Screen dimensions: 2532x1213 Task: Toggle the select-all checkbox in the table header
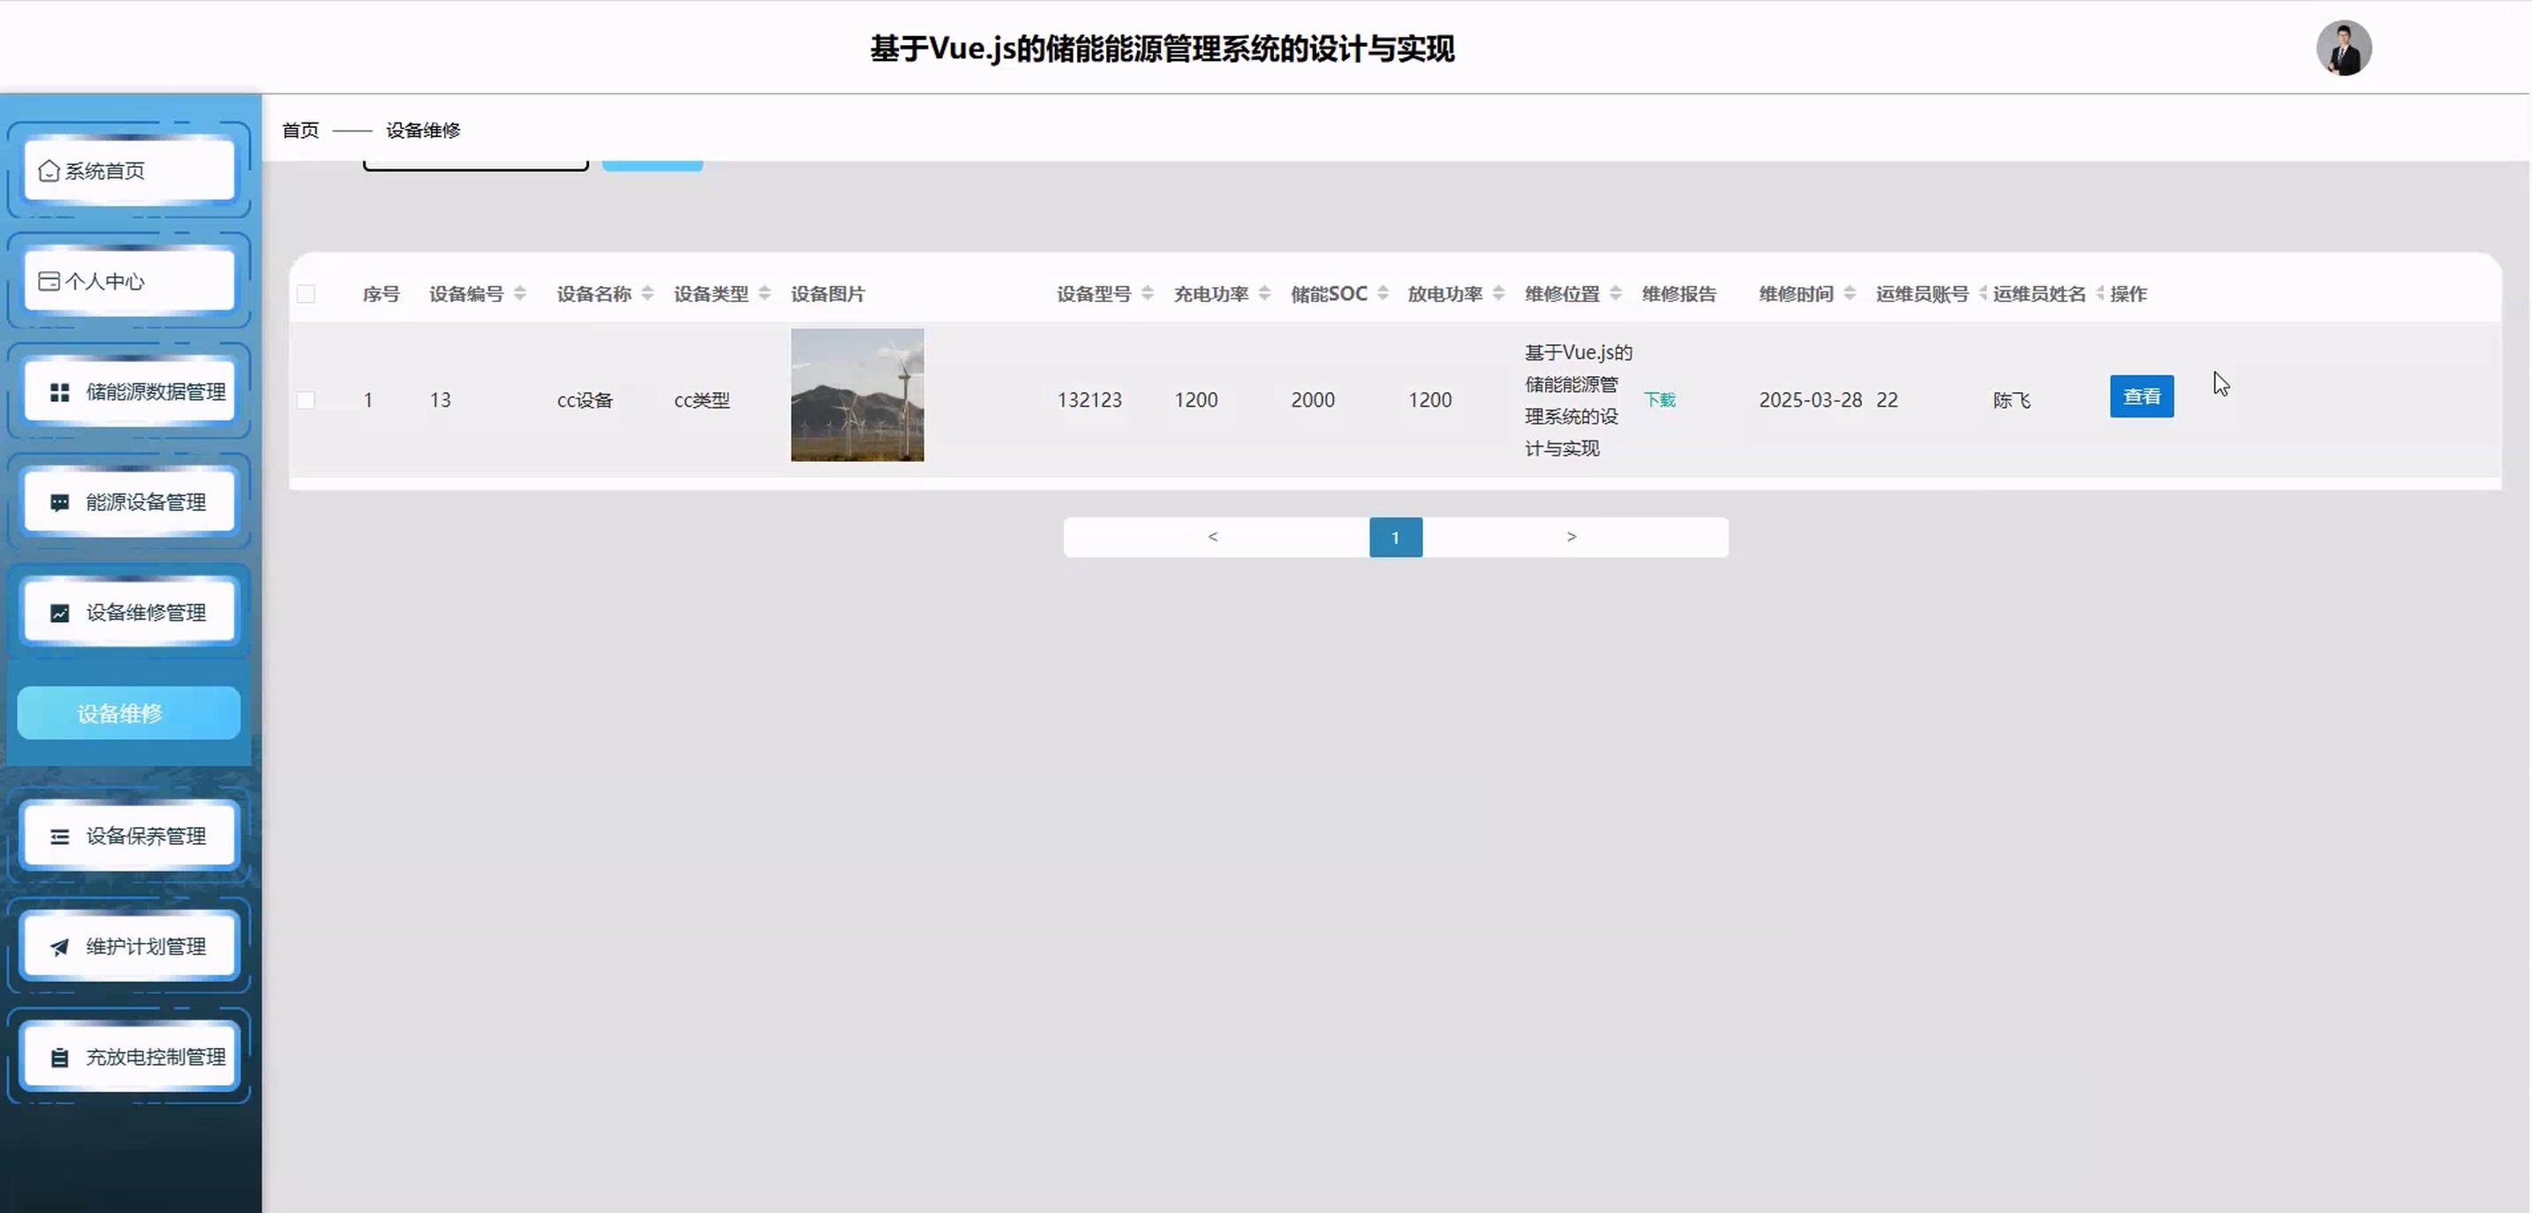click(x=305, y=294)
